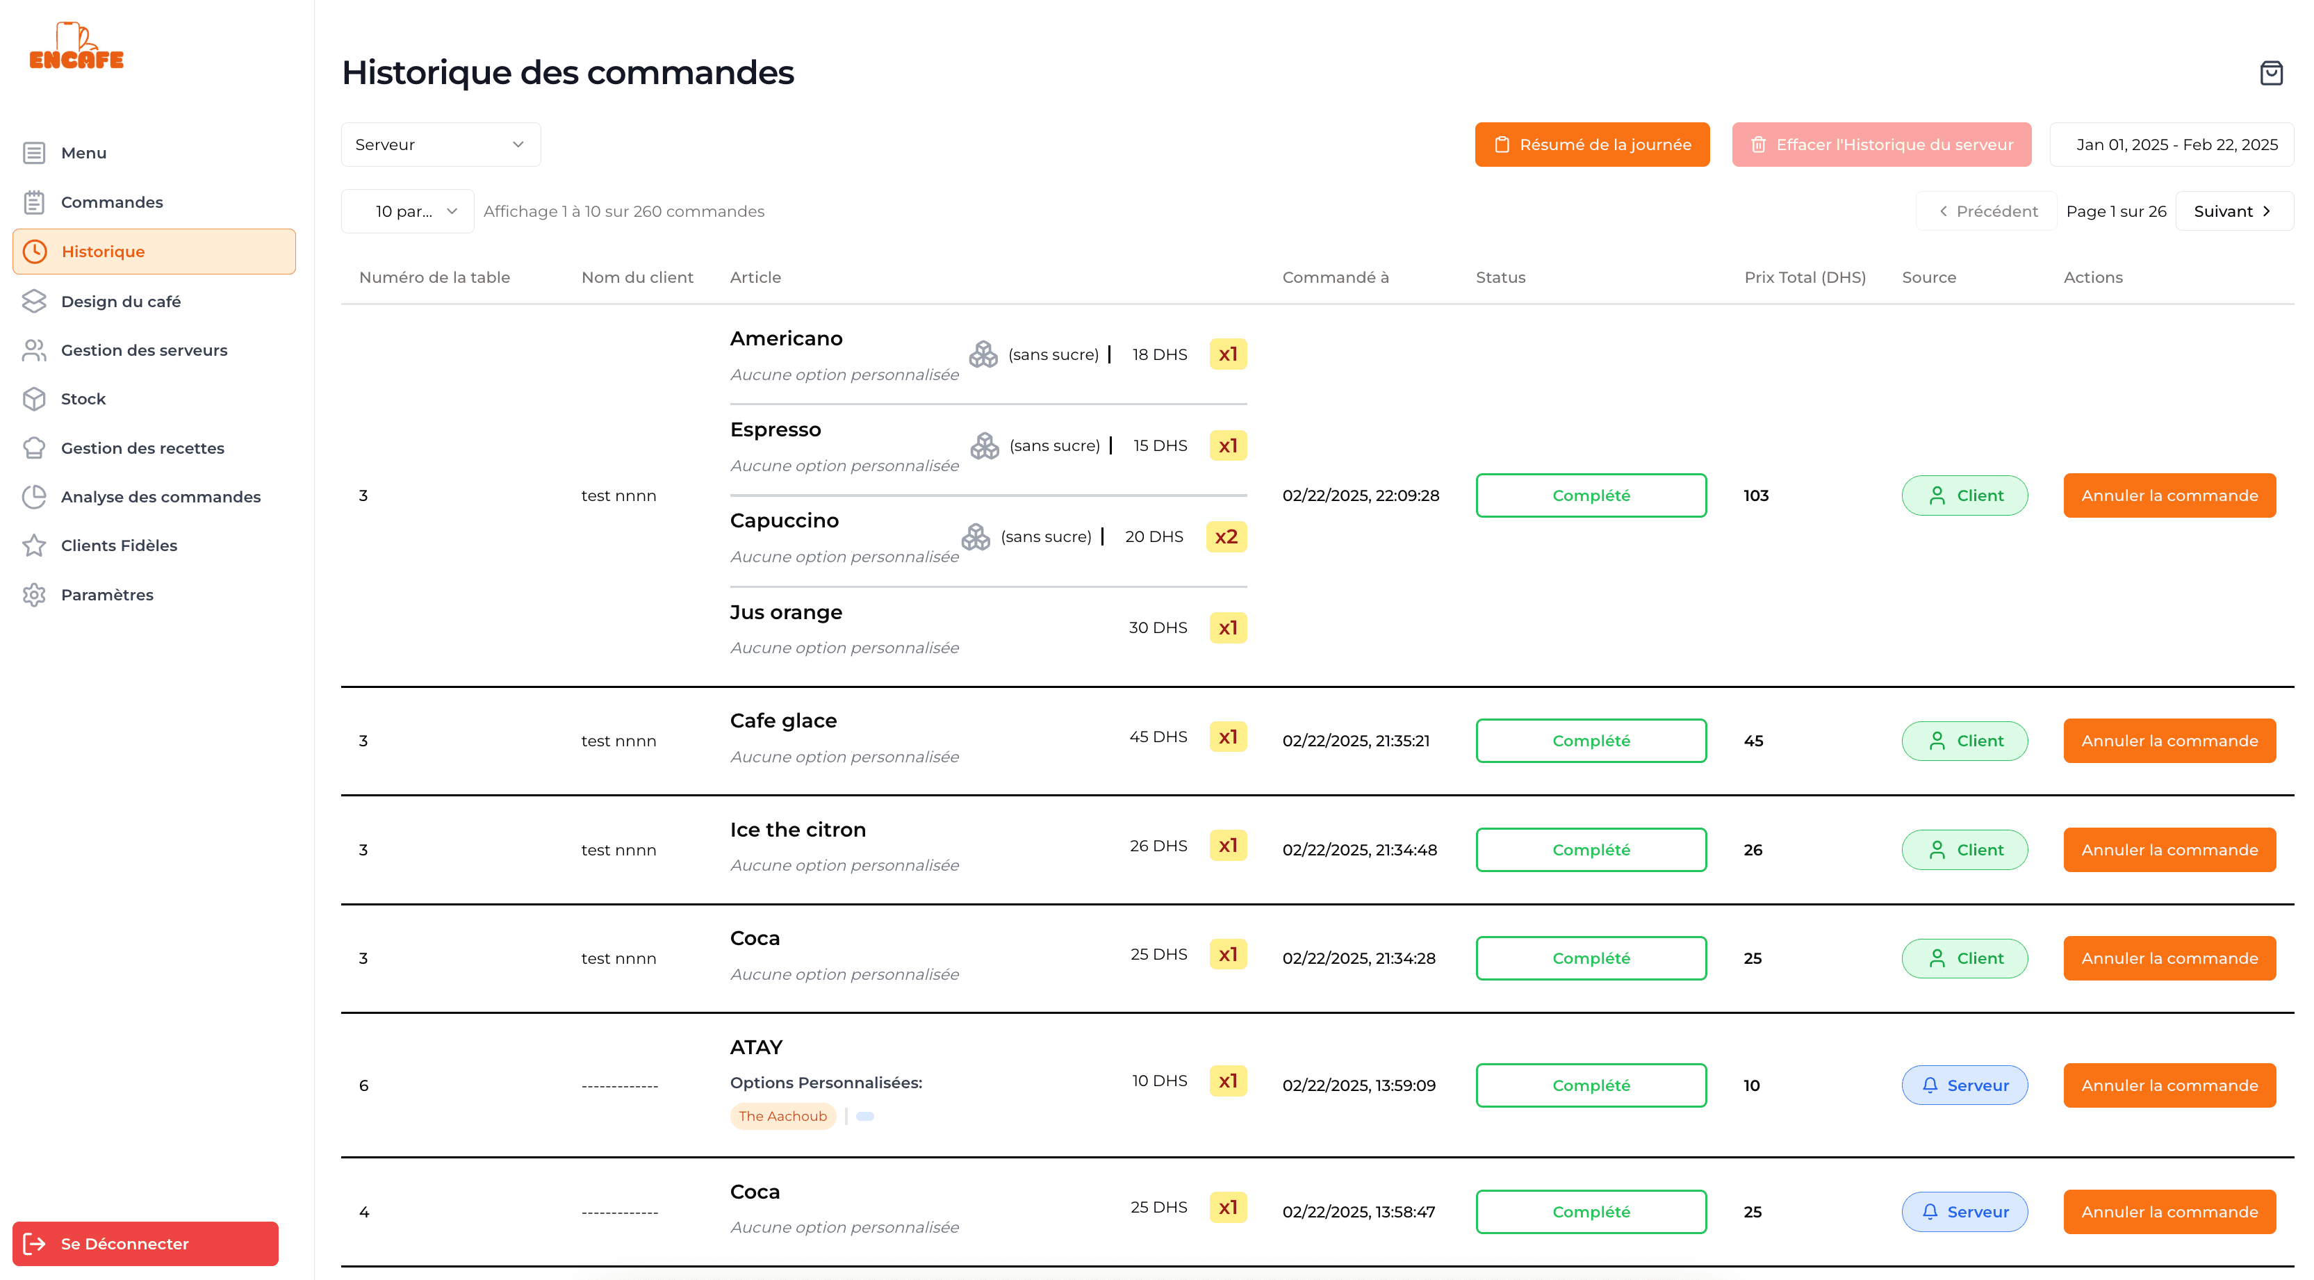This screenshot has height=1280, width=2314.
Task: Click the Précédent pagination button
Action: pos(1986,211)
